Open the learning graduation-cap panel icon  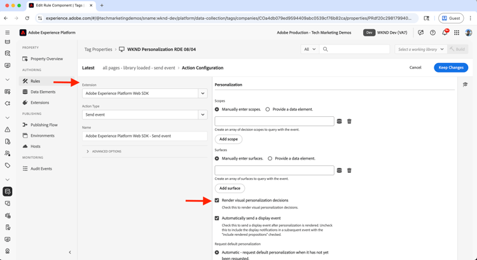pos(465,85)
